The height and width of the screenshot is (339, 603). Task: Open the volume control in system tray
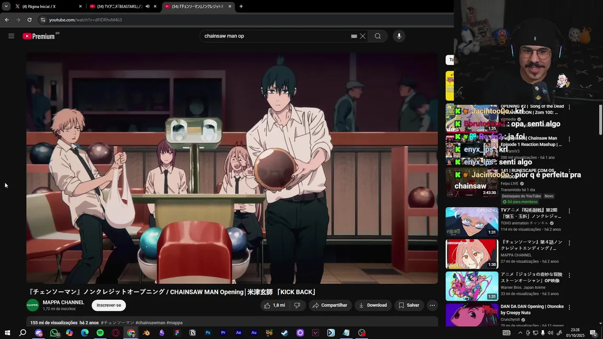click(550, 333)
